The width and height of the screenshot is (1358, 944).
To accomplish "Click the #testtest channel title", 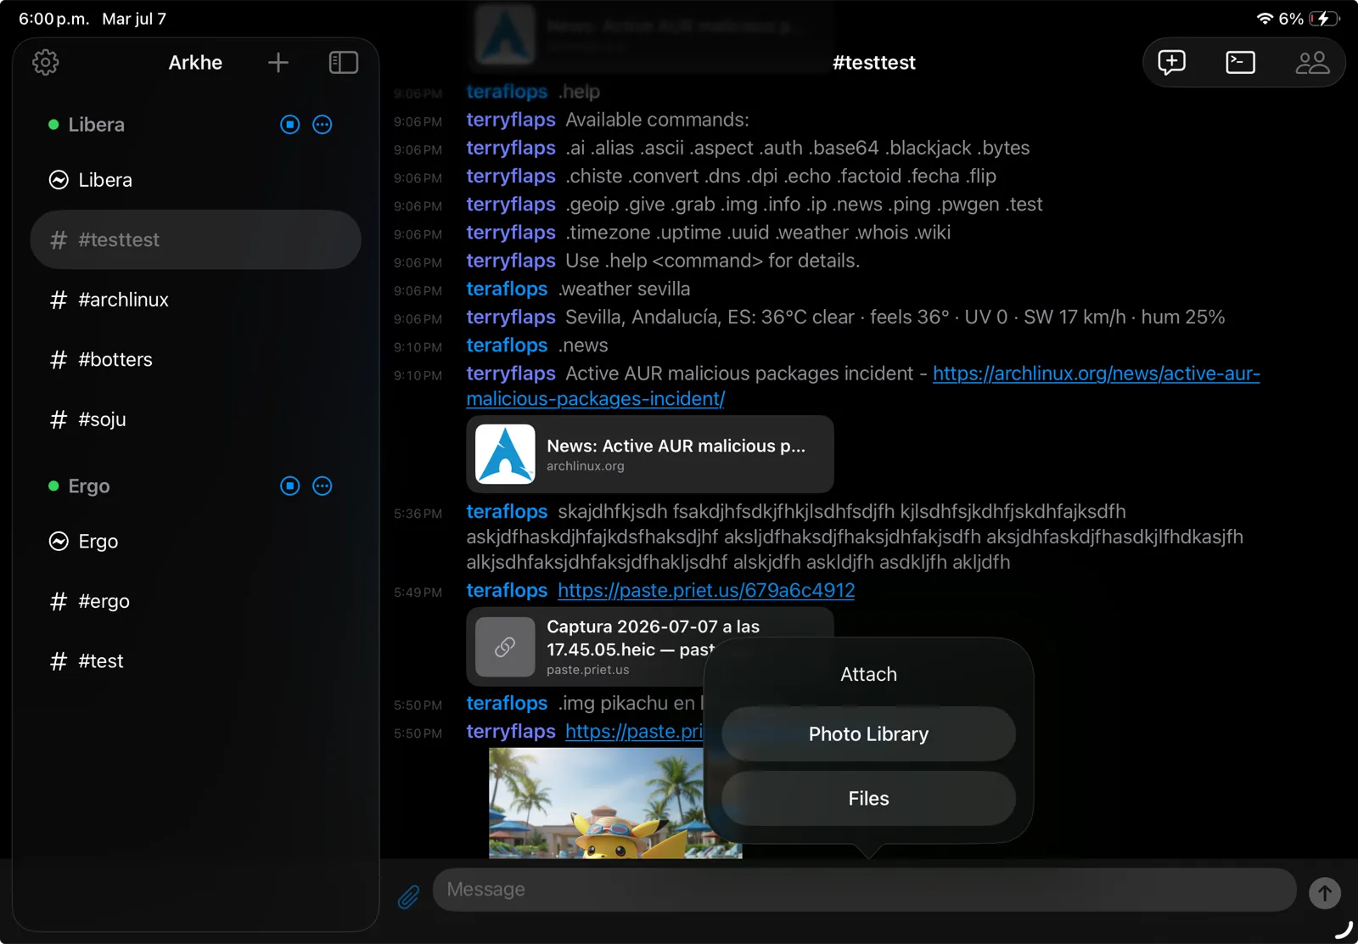I will [x=874, y=63].
